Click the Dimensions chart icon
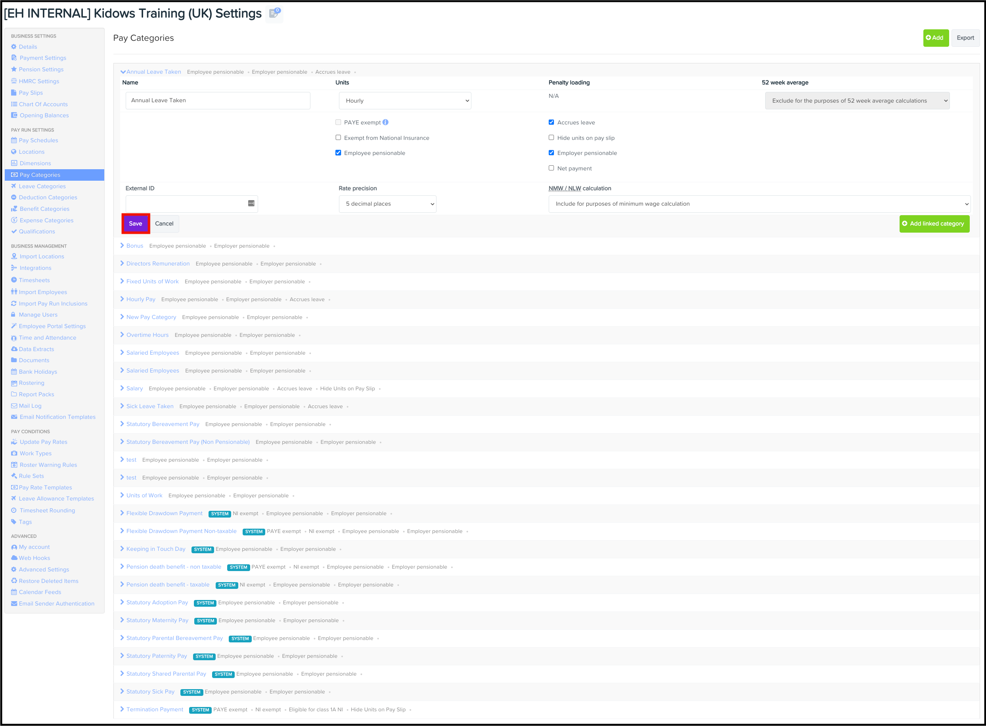Image resolution: width=986 pixels, height=726 pixels. tap(14, 163)
